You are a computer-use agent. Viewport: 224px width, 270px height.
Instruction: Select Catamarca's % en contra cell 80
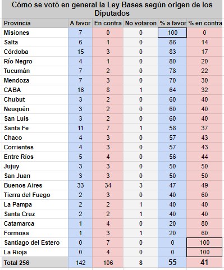pyautogui.click(x=204, y=223)
